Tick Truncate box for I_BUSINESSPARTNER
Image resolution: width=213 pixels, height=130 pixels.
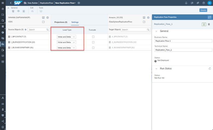[93, 48]
